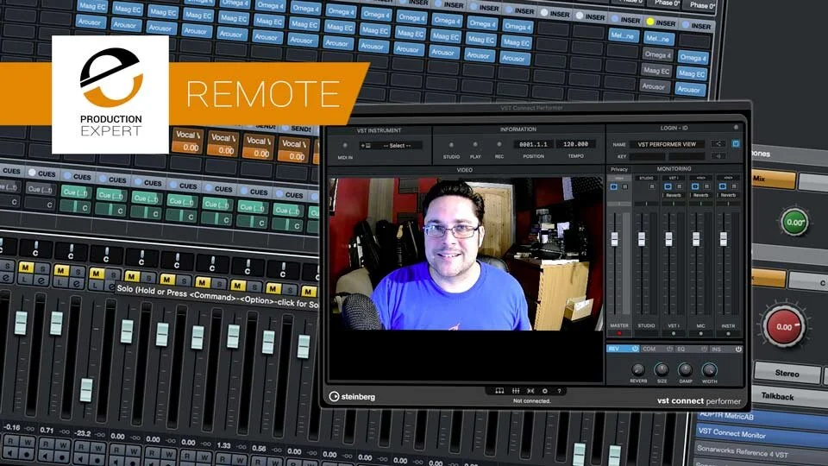
Task: Click the STUDIO status indicator
Action: click(451, 145)
